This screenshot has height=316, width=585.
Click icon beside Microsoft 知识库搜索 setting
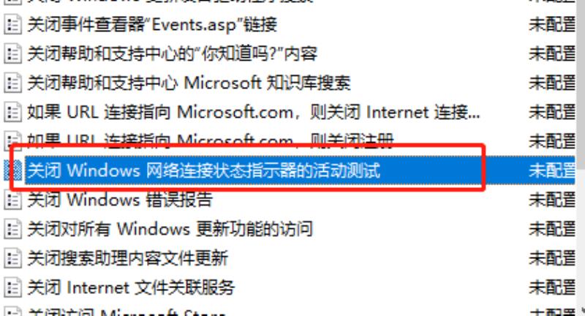(12, 83)
